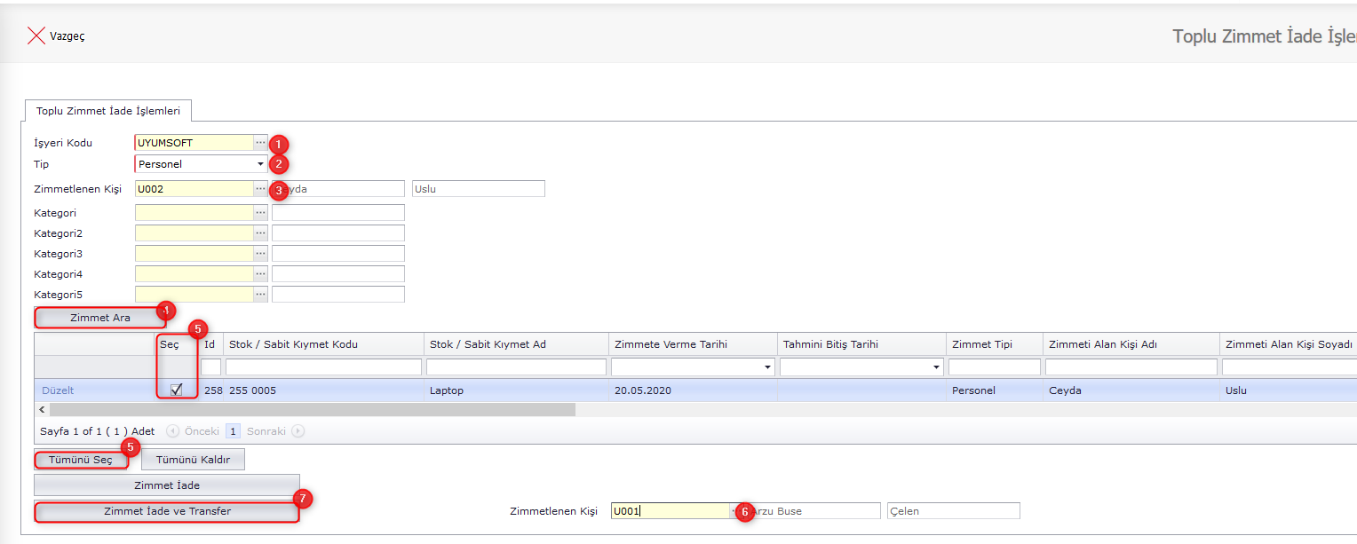Select the Toplu Zimmet İade İşlemleri tab
1357x544 pixels.
108,111
